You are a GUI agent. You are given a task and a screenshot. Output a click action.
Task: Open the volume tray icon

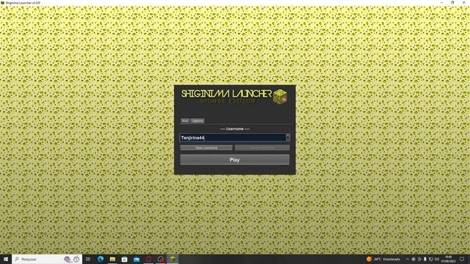pyautogui.click(x=437, y=259)
